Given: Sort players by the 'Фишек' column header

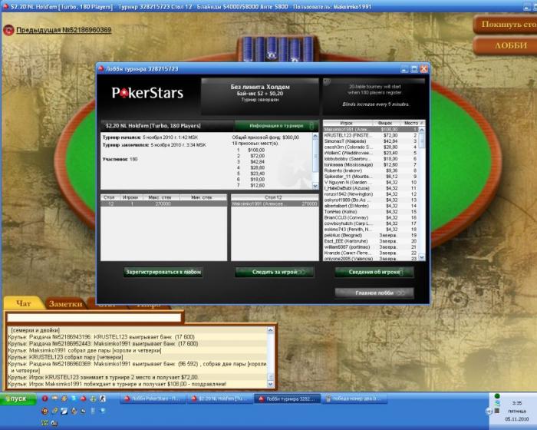Looking at the screenshot, I should (x=386, y=123).
